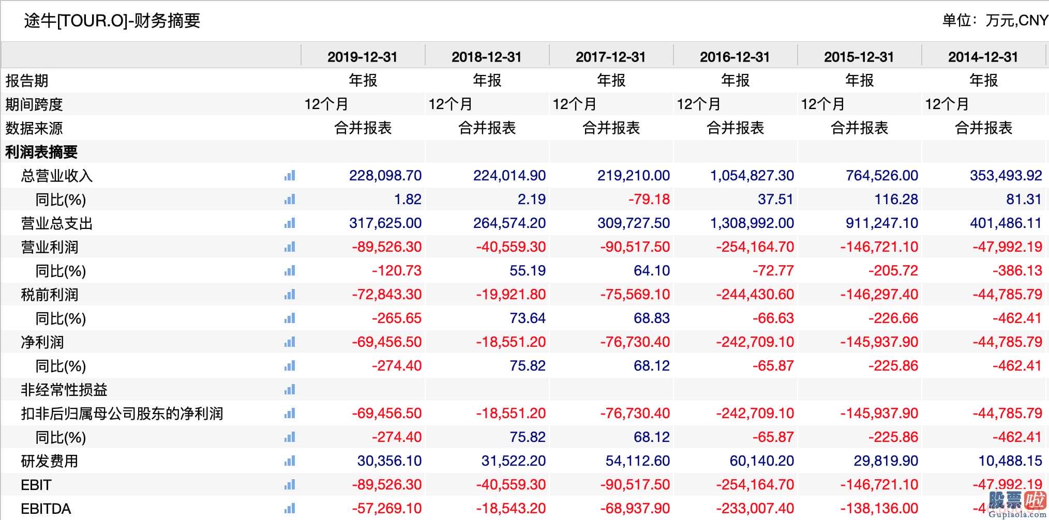Click the EBITDA row label
Image resolution: width=1049 pixels, height=520 pixels.
46,509
